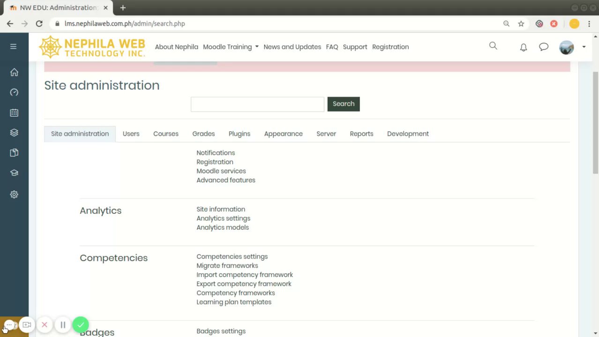Open Advanced features

pyautogui.click(x=226, y=180)
